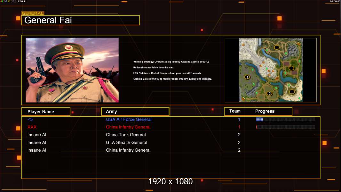
Task: Click team number 2 for China Tank General
Action: [x=239, y=135]
